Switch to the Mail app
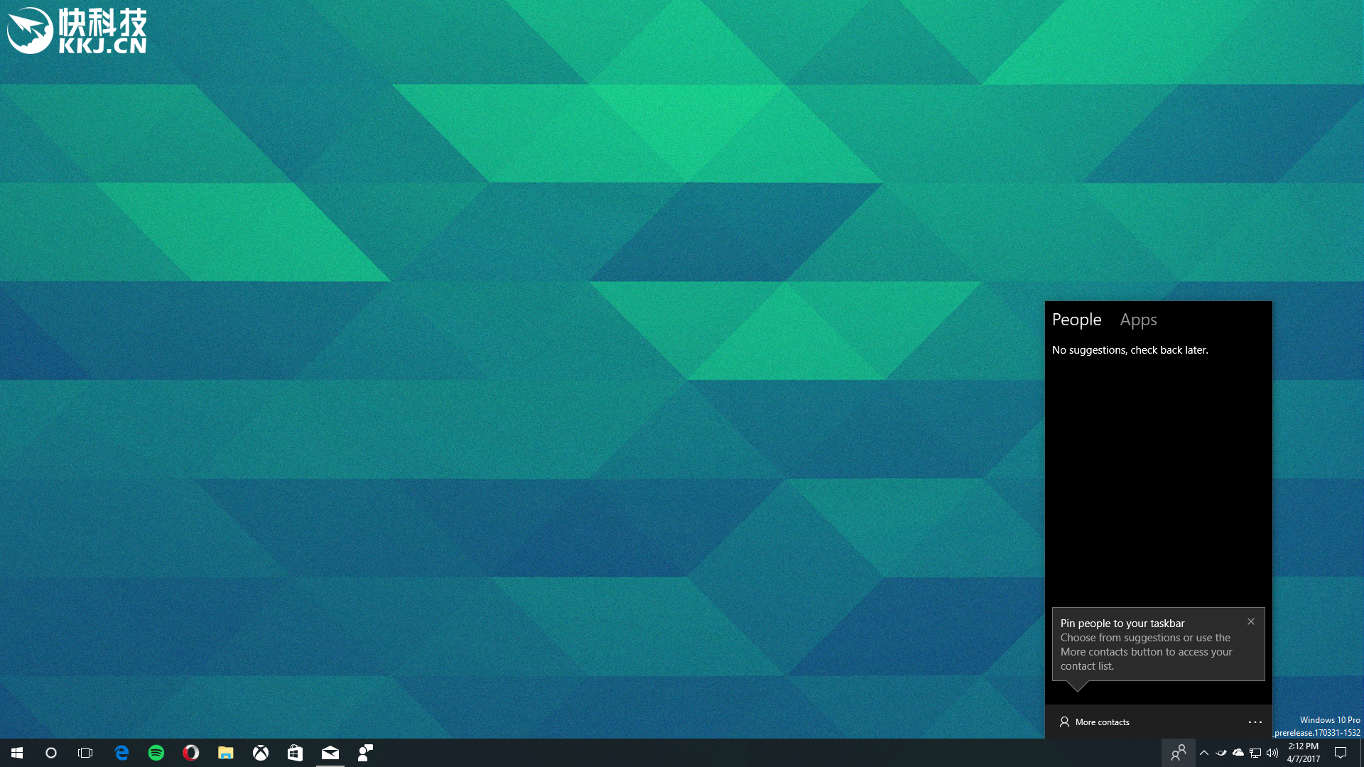 point(330,753)
